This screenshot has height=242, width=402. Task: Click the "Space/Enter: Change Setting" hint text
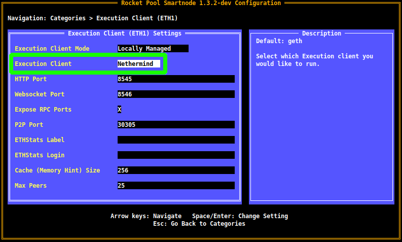[x=240, y=216]
